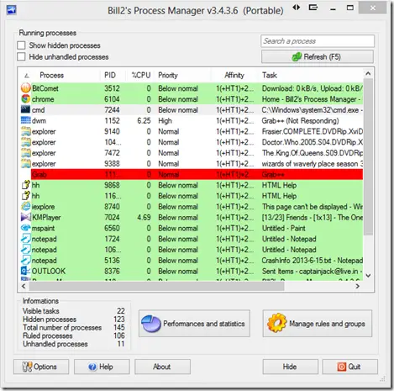Click the cmd console icon
Screen dimensions: 394x391
26,109
